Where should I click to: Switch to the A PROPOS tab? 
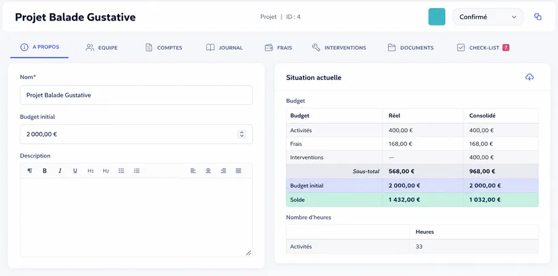(40, 47)
